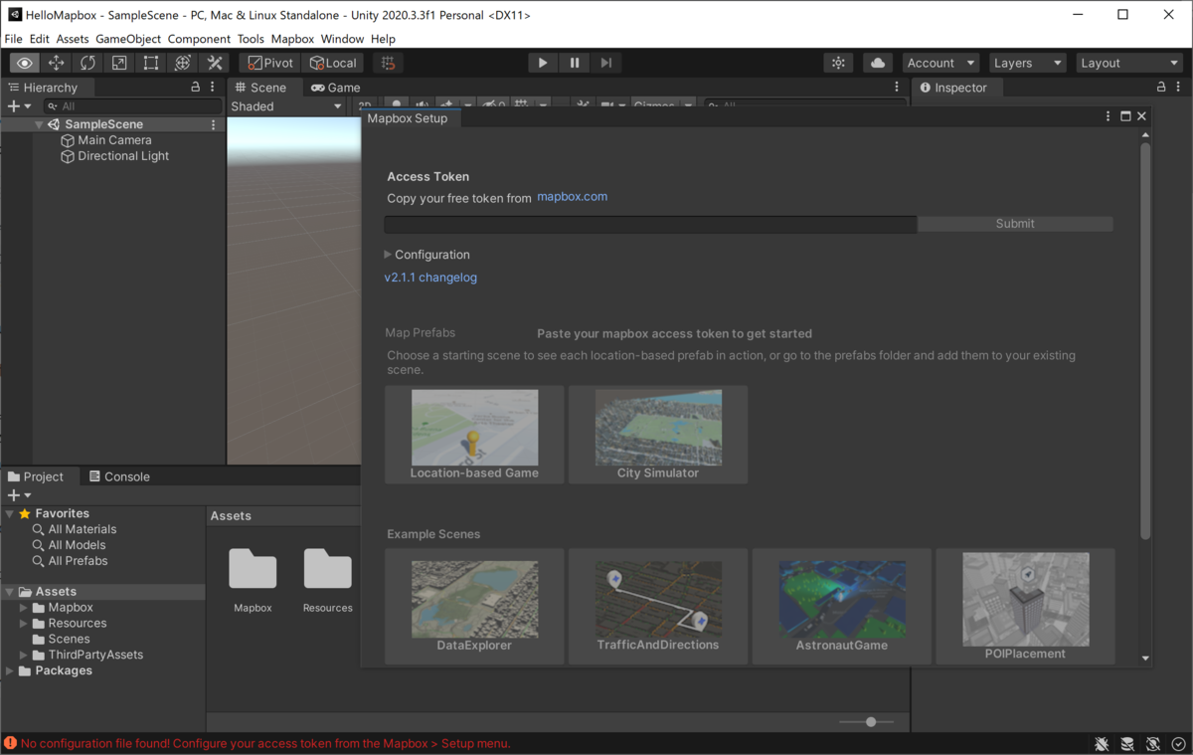Image resolution: width=1193 pixels, height=755 pixels.
Task: Select the combined Transform tool
Action: [x=183, y=63]
